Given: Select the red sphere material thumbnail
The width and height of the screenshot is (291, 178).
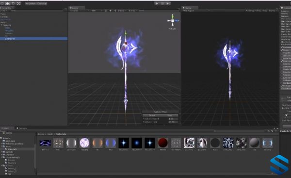Looking at the screenshot, I should click(163, 143).
